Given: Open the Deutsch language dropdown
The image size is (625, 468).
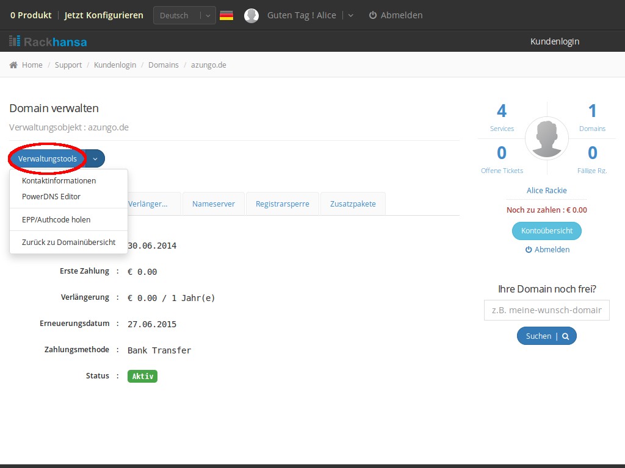Looking at the screenshot, I should click(x=184, y=15).
